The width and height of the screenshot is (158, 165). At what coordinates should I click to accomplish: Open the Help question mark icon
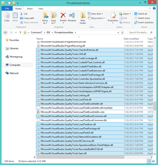(154, 8)
